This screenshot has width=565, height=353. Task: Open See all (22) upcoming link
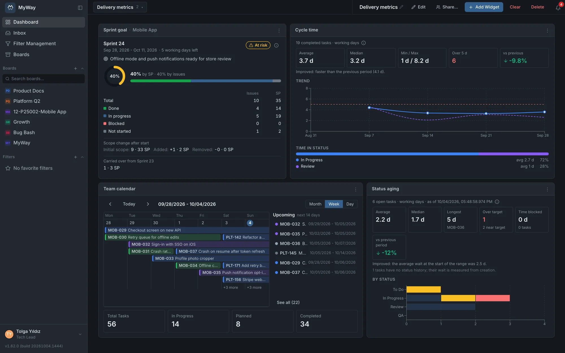288,302
